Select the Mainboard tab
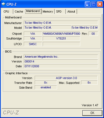 33,11
